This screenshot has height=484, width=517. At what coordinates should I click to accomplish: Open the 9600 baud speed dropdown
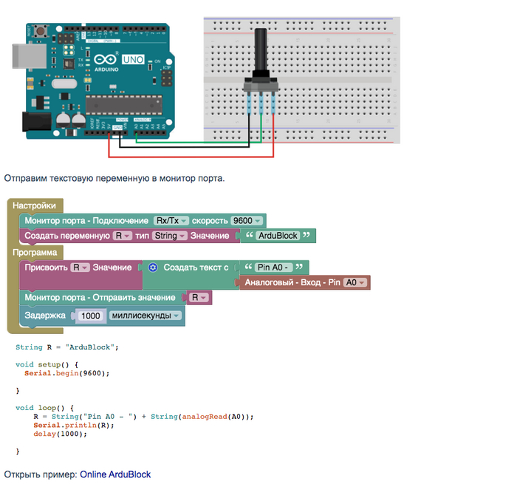tap(246, 221)
